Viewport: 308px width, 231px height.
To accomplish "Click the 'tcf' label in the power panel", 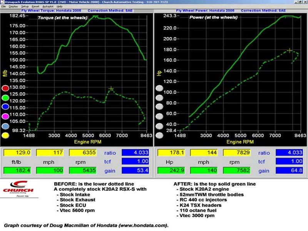I will click(x=261, y=161).
